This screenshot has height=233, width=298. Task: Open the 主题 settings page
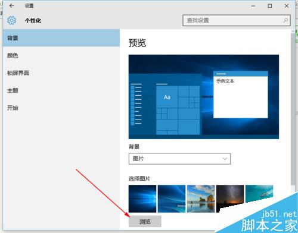point(61,90)
